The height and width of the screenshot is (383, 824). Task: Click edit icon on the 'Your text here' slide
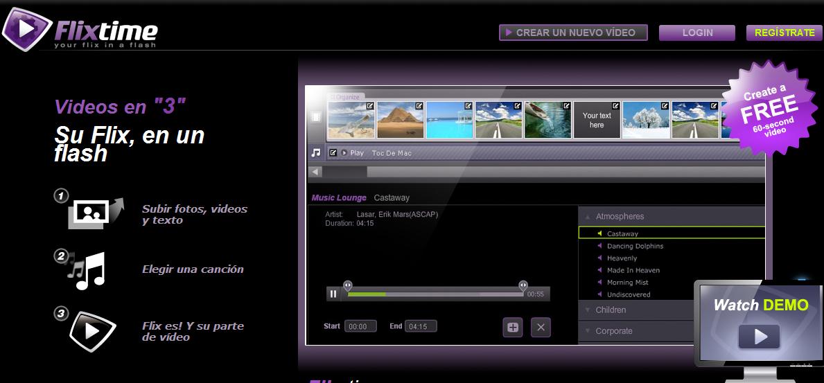[x=615, y=105]
